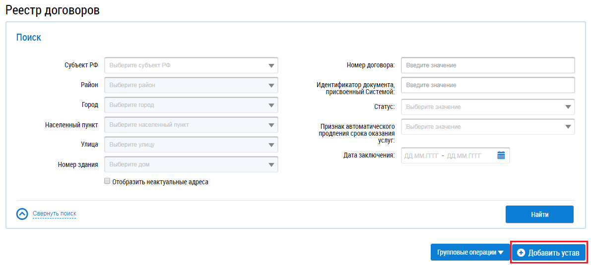Screen dimensions: 591x265
Task: Open the Улица dropdown
Action: [191, 145]
